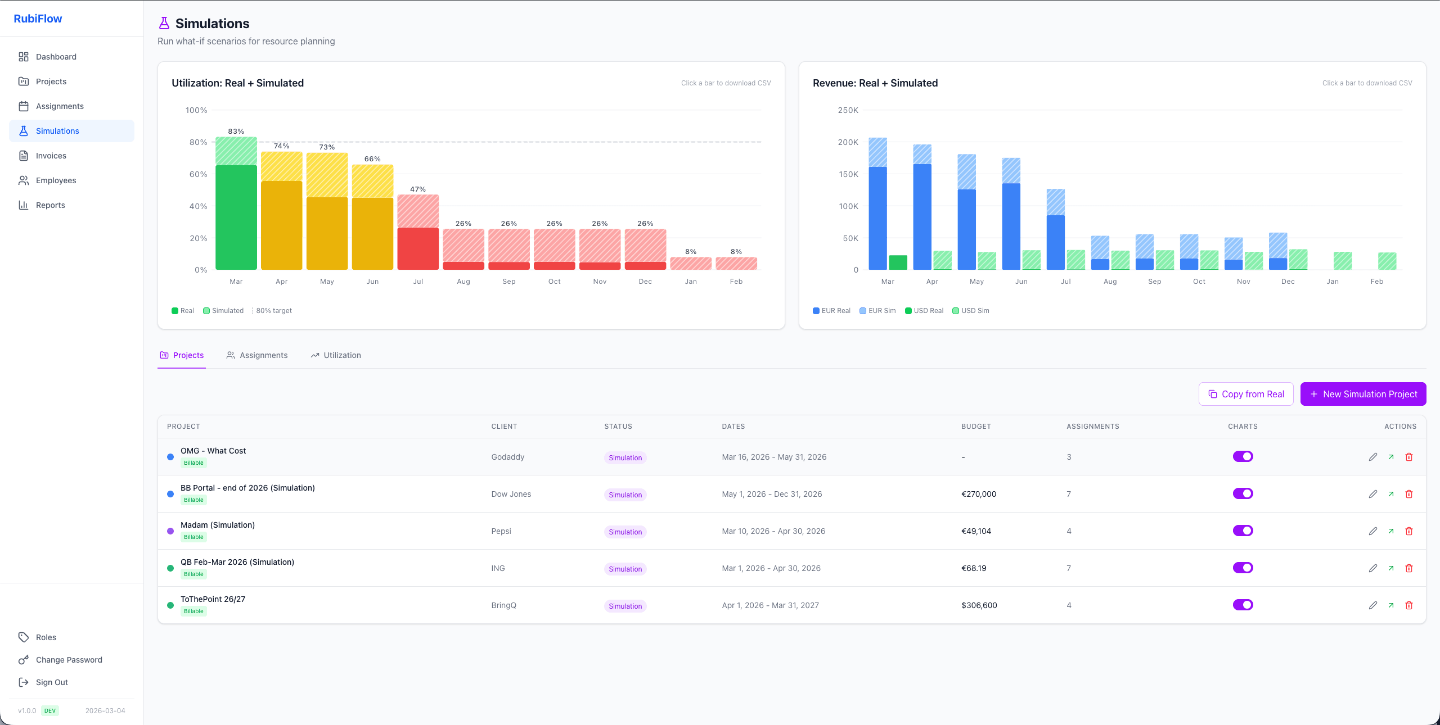Edit the Madam (Simulation) project with pencil icon
The height and width of the screenshot is (725, 1440).
click(1372, 531)
